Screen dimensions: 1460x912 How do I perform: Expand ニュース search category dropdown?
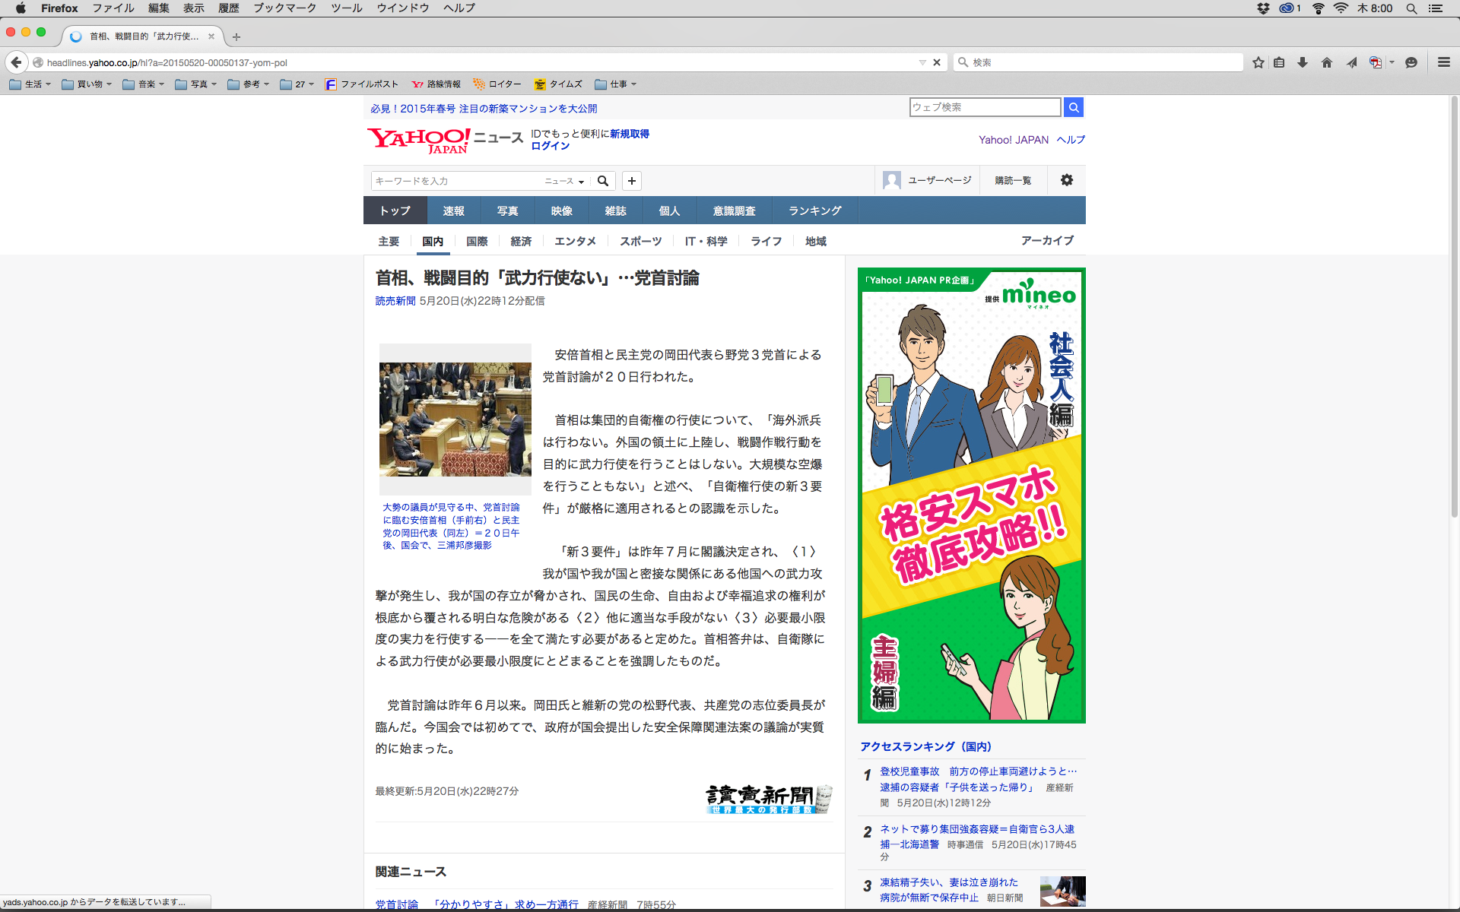coord(564,181)
